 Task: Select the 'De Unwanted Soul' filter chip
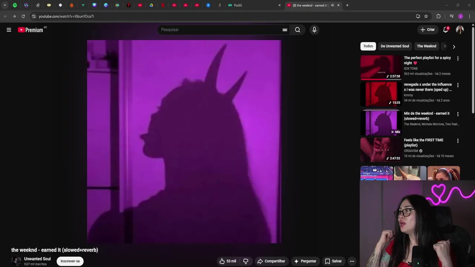tap(395, 46)
